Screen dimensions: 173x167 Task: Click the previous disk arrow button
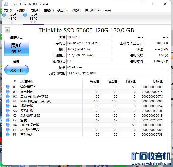click(x=7, y=30)
